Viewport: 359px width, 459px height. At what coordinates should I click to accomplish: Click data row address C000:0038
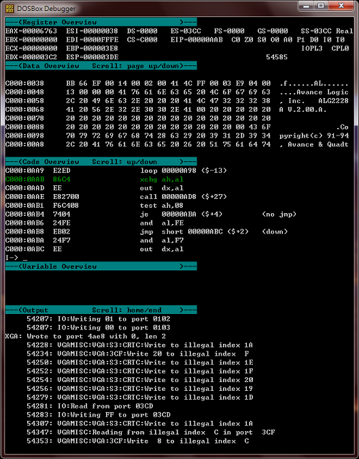pyautogui.click(x=24, y=84)
